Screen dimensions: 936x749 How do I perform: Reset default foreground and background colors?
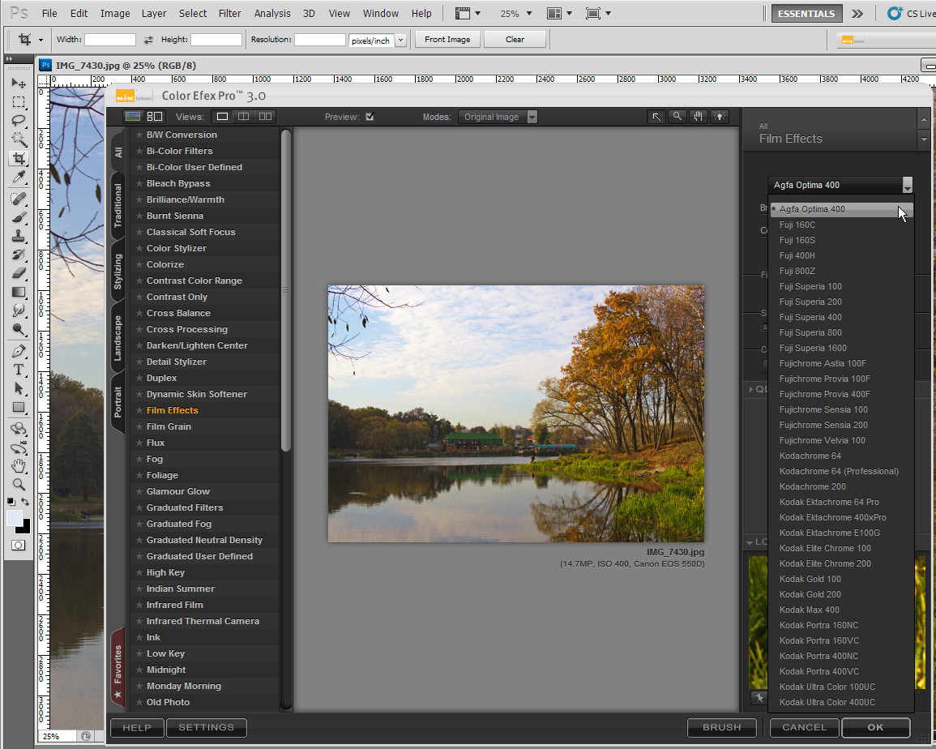click(x=11, y=502)
